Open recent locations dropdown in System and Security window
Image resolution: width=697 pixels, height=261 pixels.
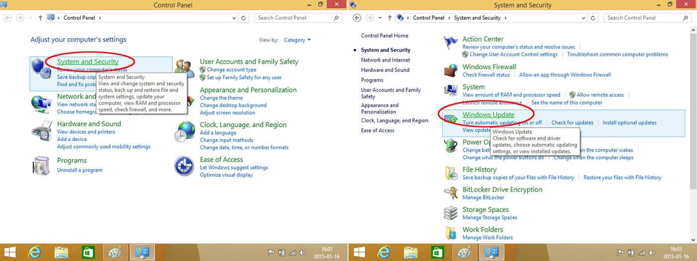tap(380, 18)
